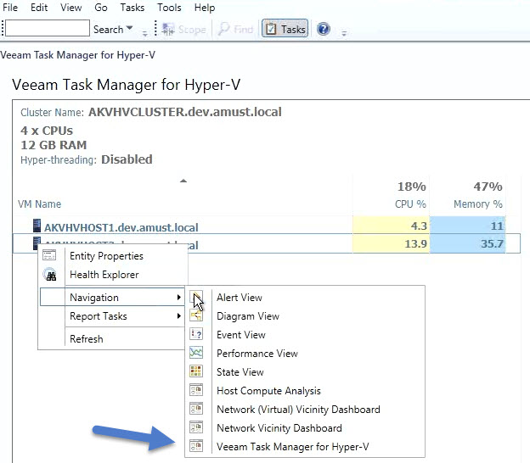Click the Host Compute Analysis dashboard icon
Image resolution: width=530 pixels, height=463 pixels.
tap(196, 390)
